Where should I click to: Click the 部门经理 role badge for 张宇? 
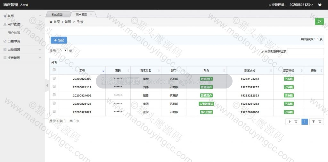pyautogui.click(x=206, y=112)
